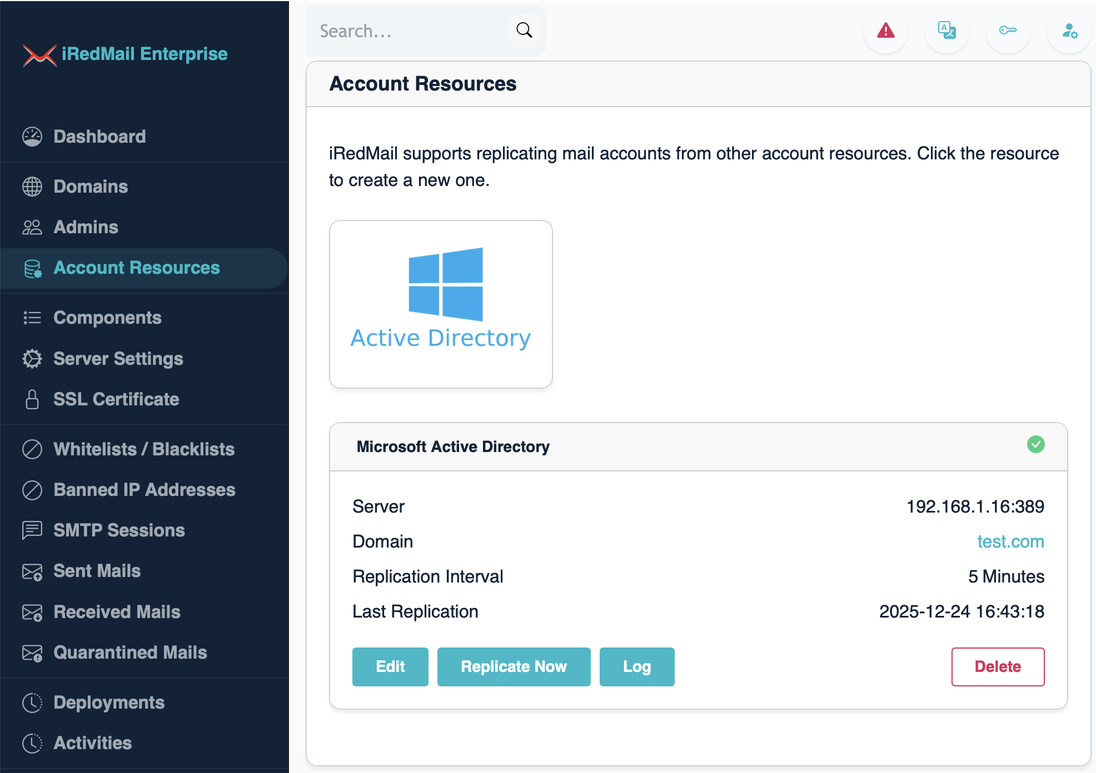This screenshot has height=773, width=1096.
Task: Open the user settings profile icon
Action: (x=1069, y=31)
